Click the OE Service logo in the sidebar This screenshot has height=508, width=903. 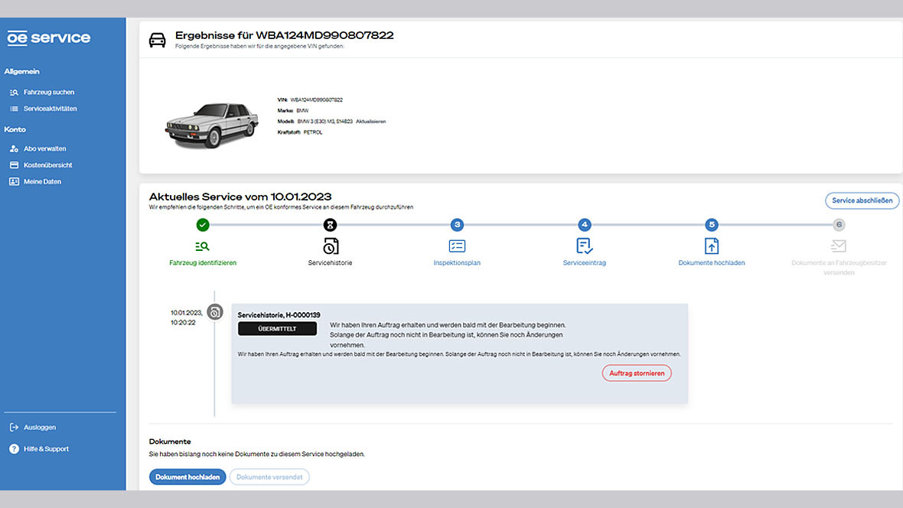tap(47, 37)
